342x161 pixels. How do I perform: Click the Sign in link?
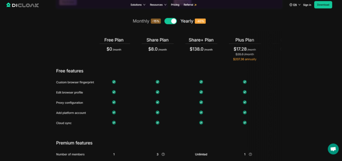(307, 5)
